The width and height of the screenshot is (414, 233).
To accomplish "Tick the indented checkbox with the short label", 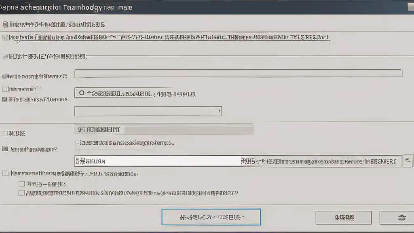I will [22, 184].
